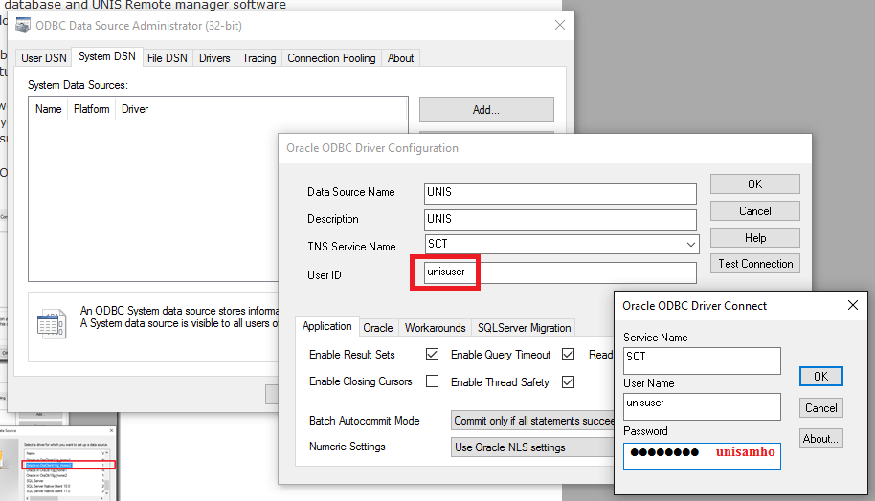Click the ODBC Data Source Administrator title icon

pos(23,26)
